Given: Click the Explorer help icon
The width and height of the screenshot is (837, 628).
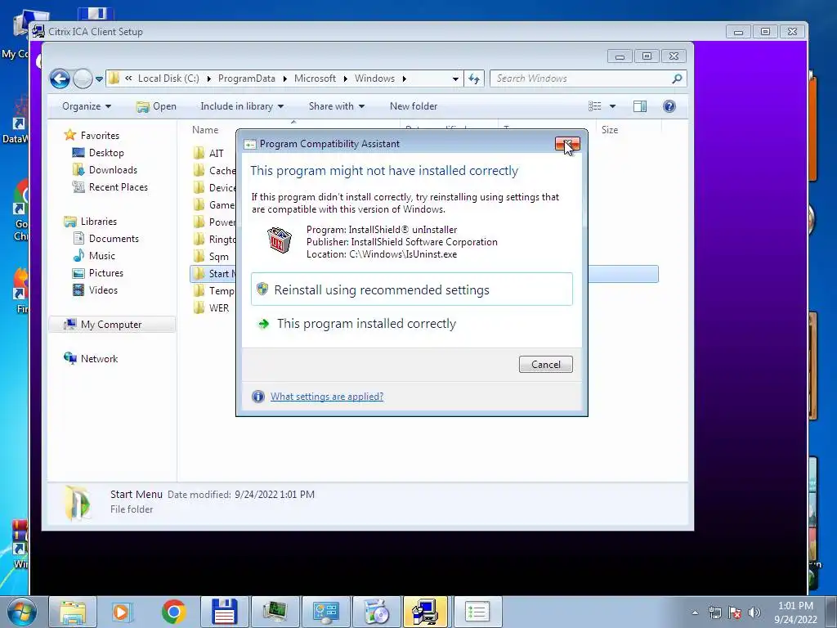Looking at the screenshot, I should point(669,106).
